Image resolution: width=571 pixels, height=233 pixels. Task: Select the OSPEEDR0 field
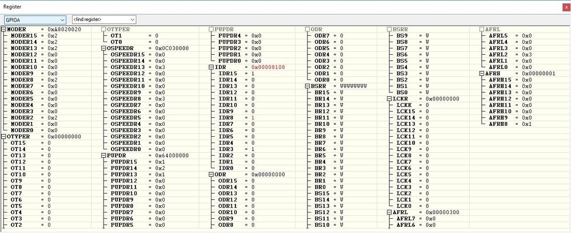click(138, 149)
